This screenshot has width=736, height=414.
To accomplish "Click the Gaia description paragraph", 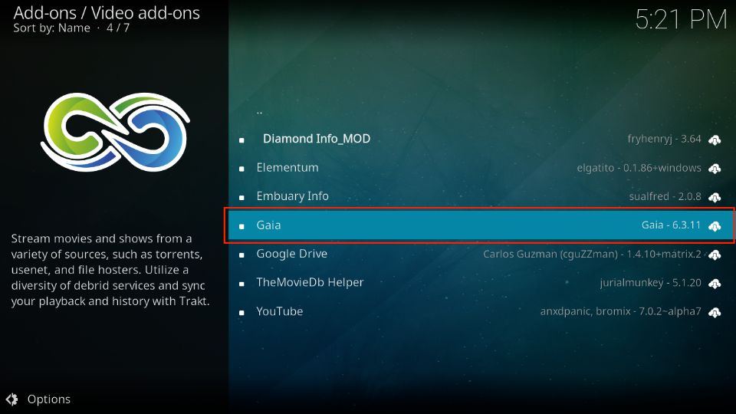I will click(110, 270).
